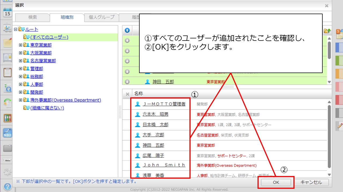Click the pencil icon on right edge
Screen dimensions: 343x192
(340, 125)
